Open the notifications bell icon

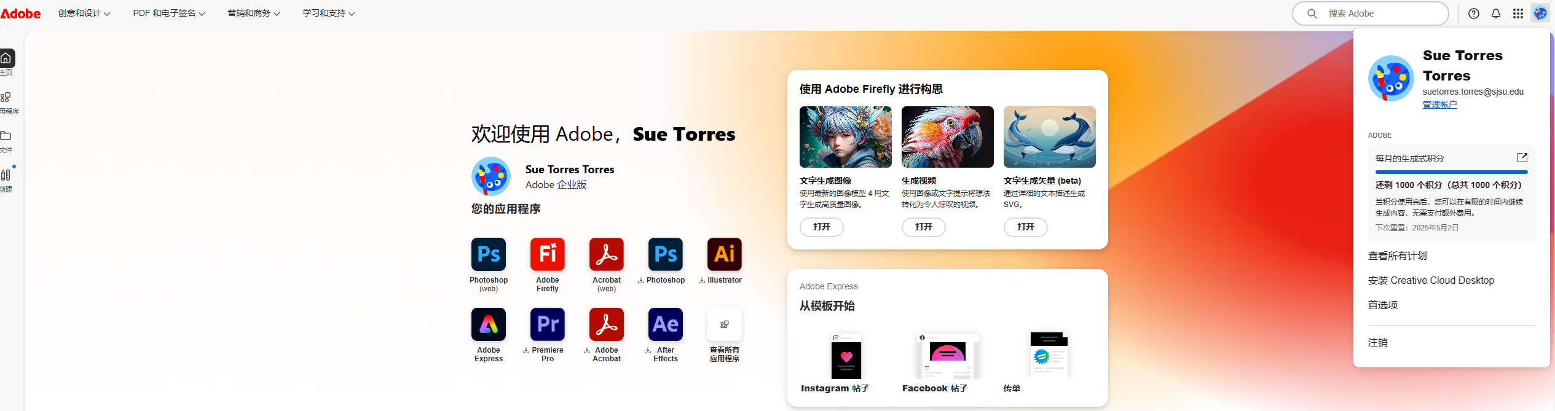tap(1496, 14)
